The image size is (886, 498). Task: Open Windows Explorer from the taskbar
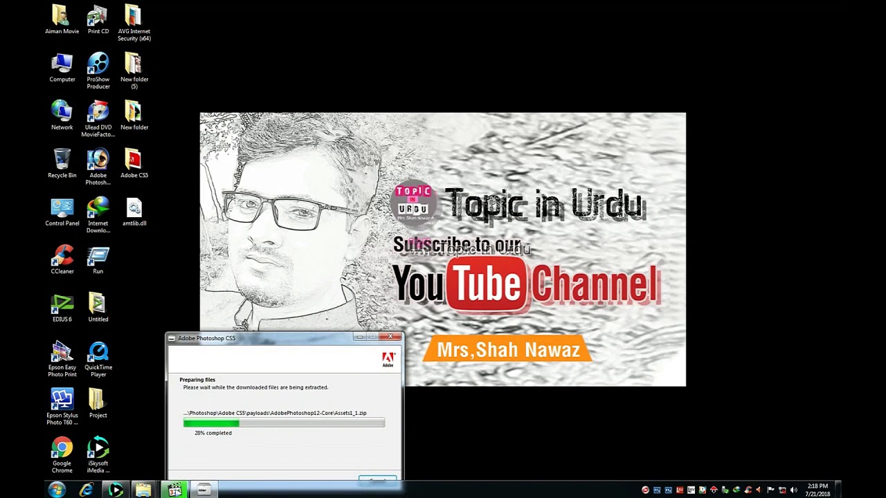(x=143, y=490)
